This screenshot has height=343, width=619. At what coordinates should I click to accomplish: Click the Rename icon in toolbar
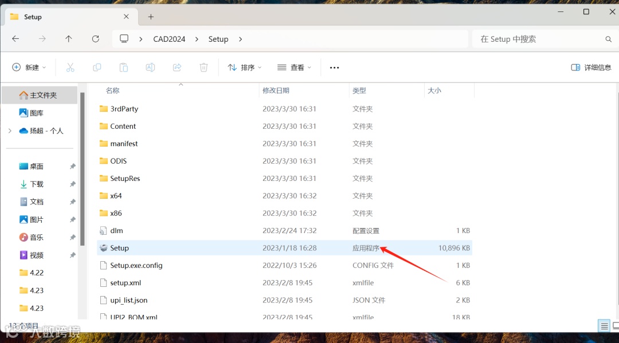point(150,68)
